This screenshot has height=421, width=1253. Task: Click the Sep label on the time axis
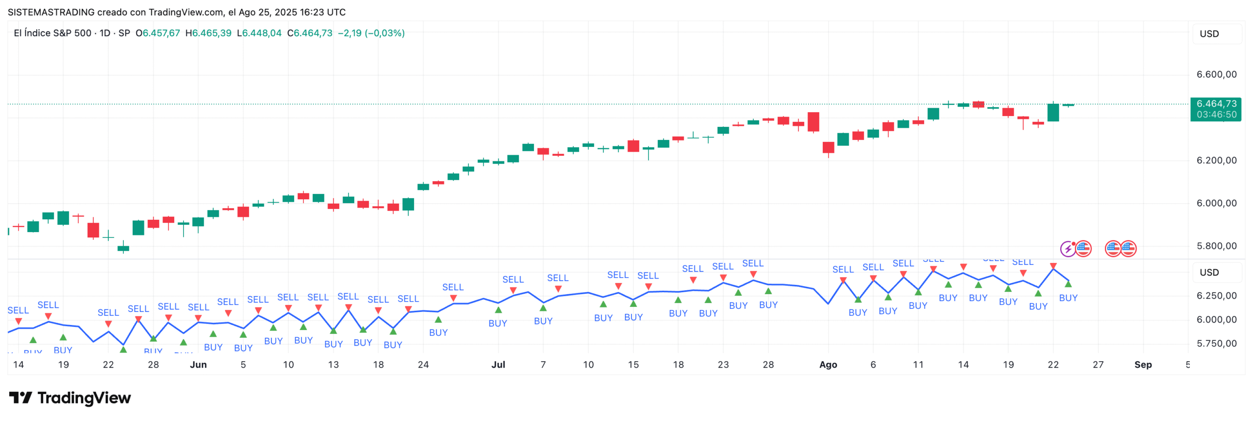(1142, 365)
